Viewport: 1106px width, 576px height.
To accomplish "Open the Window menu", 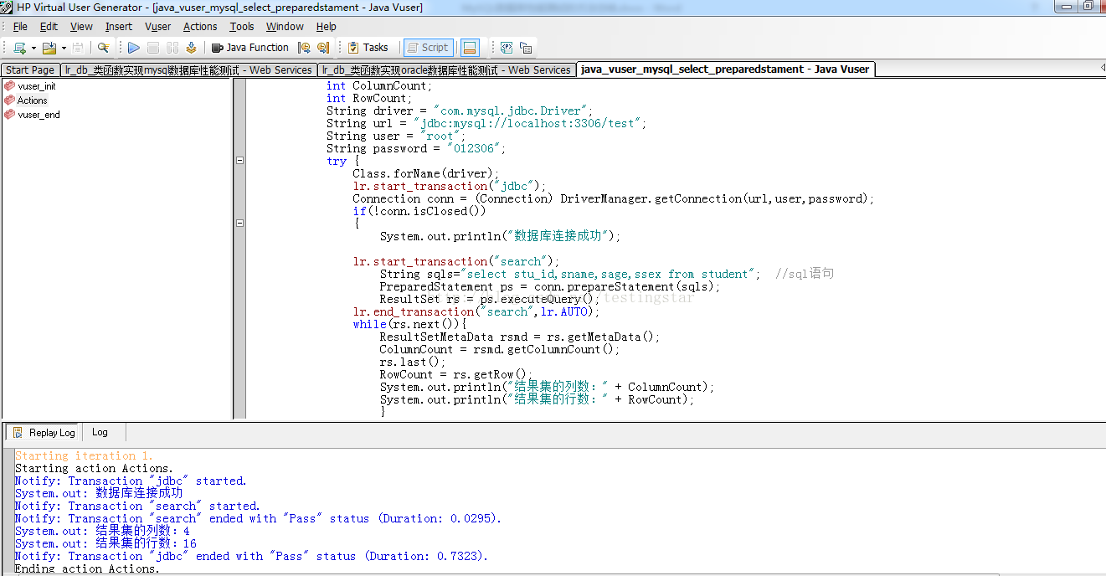I will click(285, 27).
